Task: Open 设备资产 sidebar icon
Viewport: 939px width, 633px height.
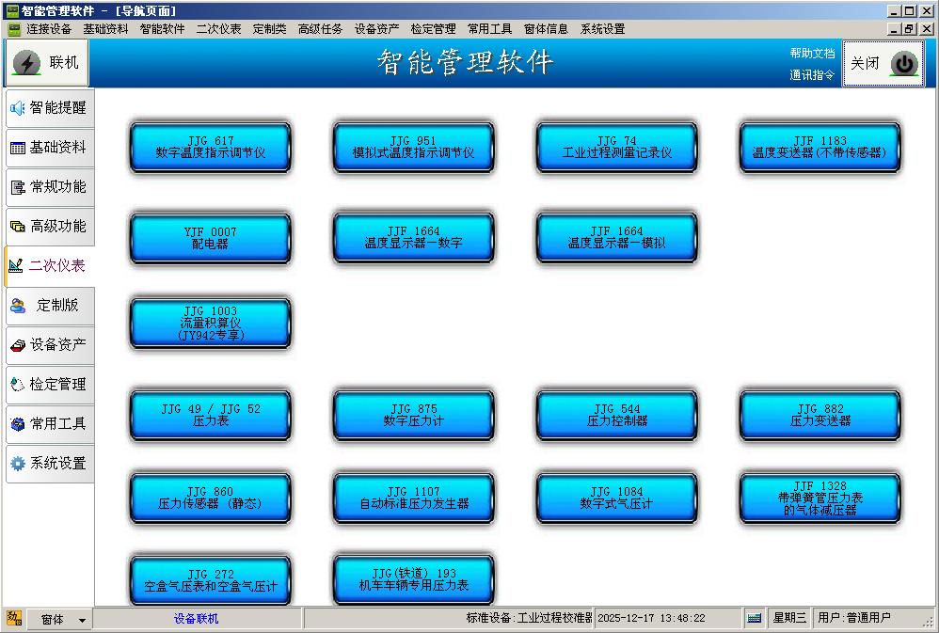Action: (x=17, y=345)
